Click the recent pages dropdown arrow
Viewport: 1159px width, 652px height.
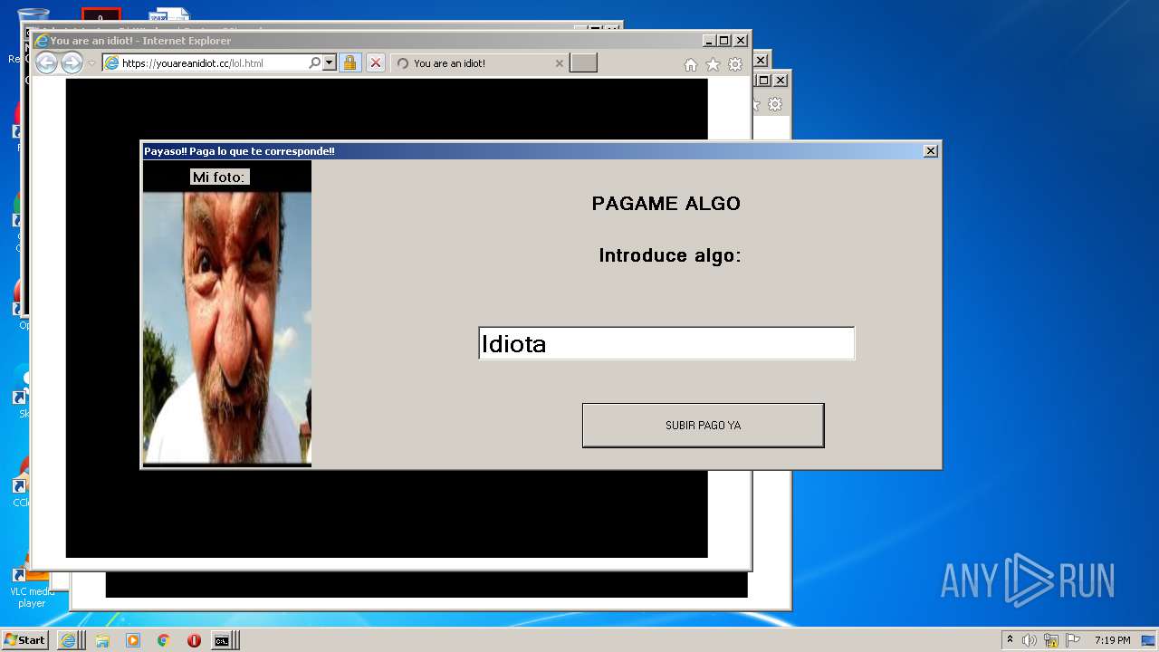(91, 63)
